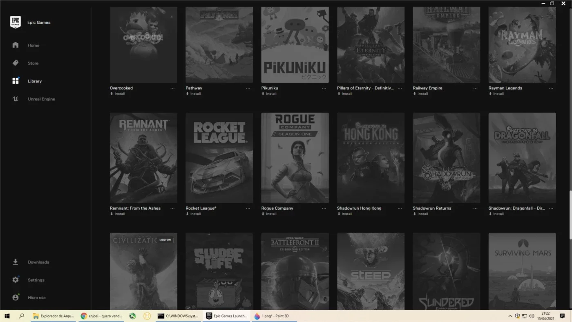Select the Battlefront II cover thumbnail
Viewport: 572px width, 322px height.
click(x=295, y=271)
